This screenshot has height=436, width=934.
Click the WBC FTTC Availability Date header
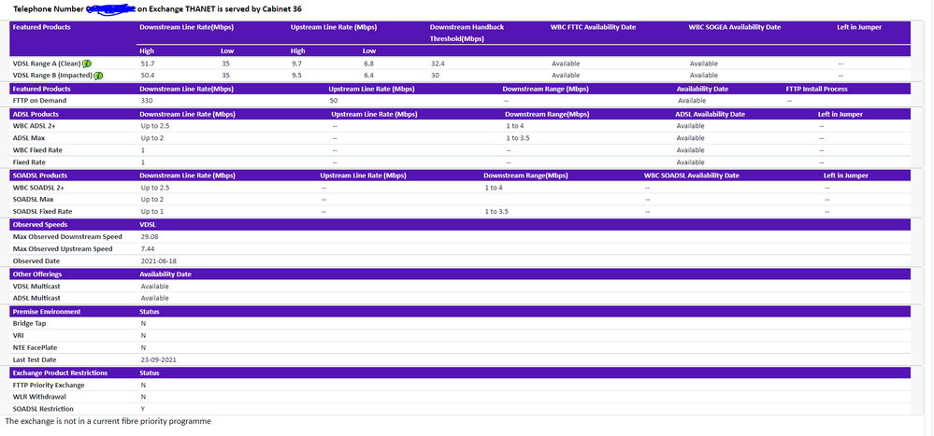pos(593,27)
